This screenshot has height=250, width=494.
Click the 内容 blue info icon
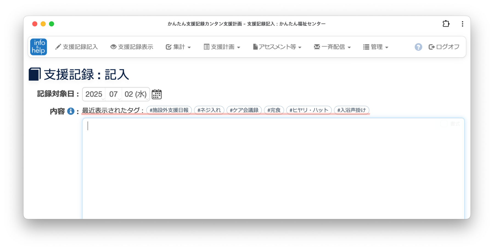tap(71, 111)
